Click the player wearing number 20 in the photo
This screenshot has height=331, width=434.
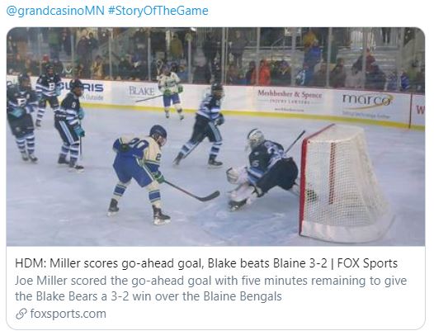139,170
